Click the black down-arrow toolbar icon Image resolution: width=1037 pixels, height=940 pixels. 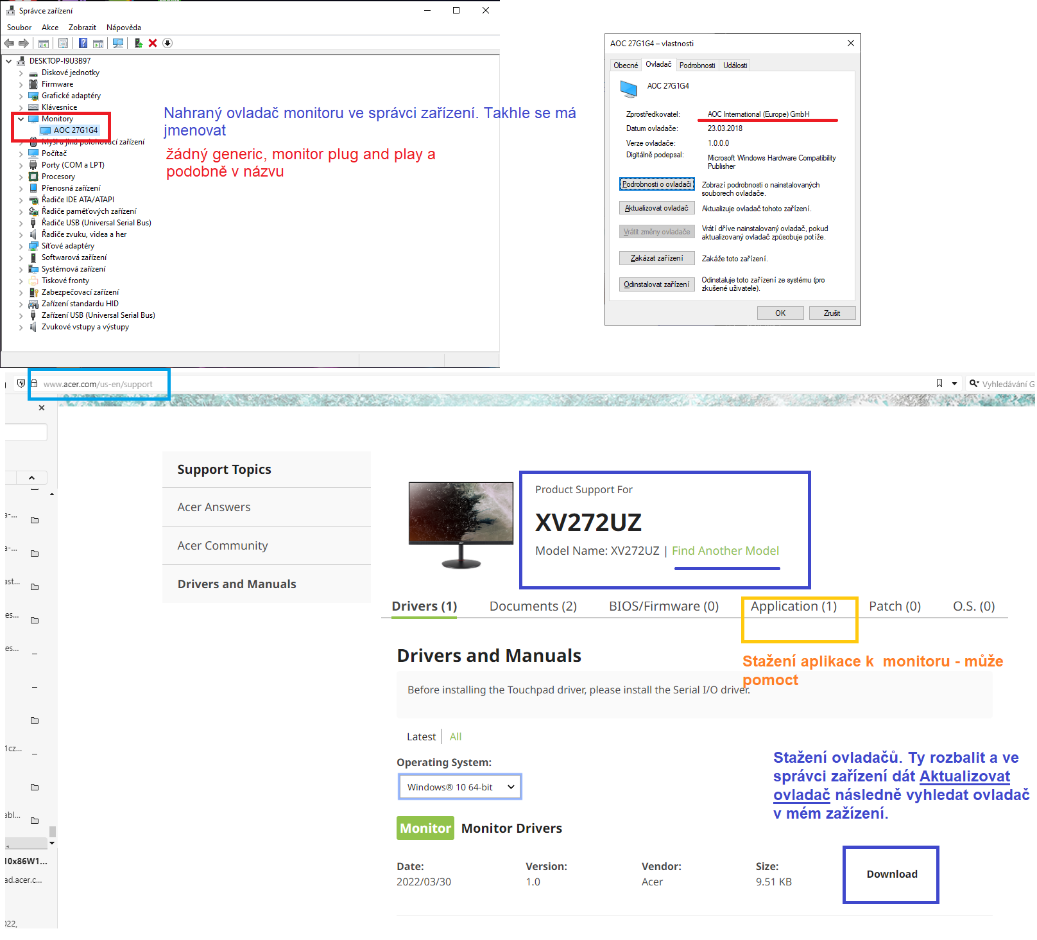click(x=167, y=43)
